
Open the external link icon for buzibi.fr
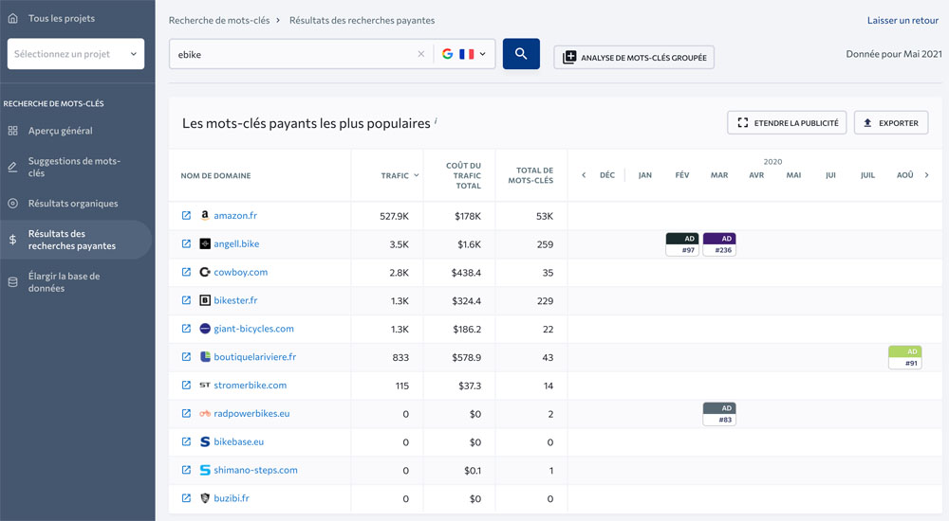pos(186,498)
